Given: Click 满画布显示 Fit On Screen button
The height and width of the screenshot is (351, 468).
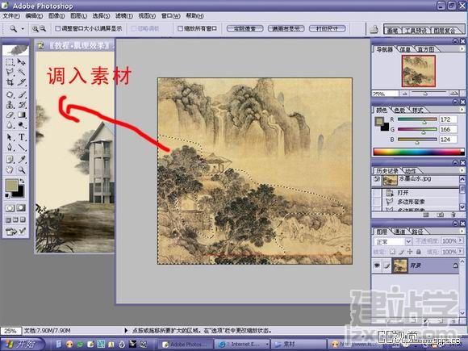Looking at the screenshot, I should [x=286, y=29].
